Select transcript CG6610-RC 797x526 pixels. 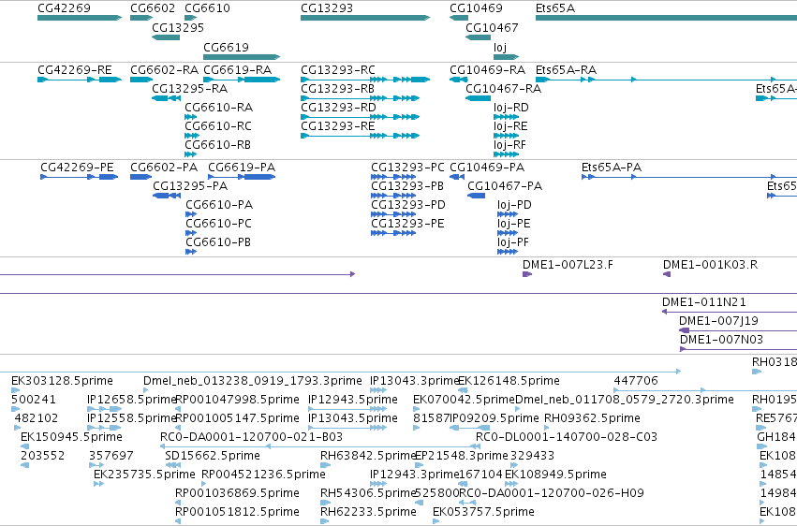218,126
